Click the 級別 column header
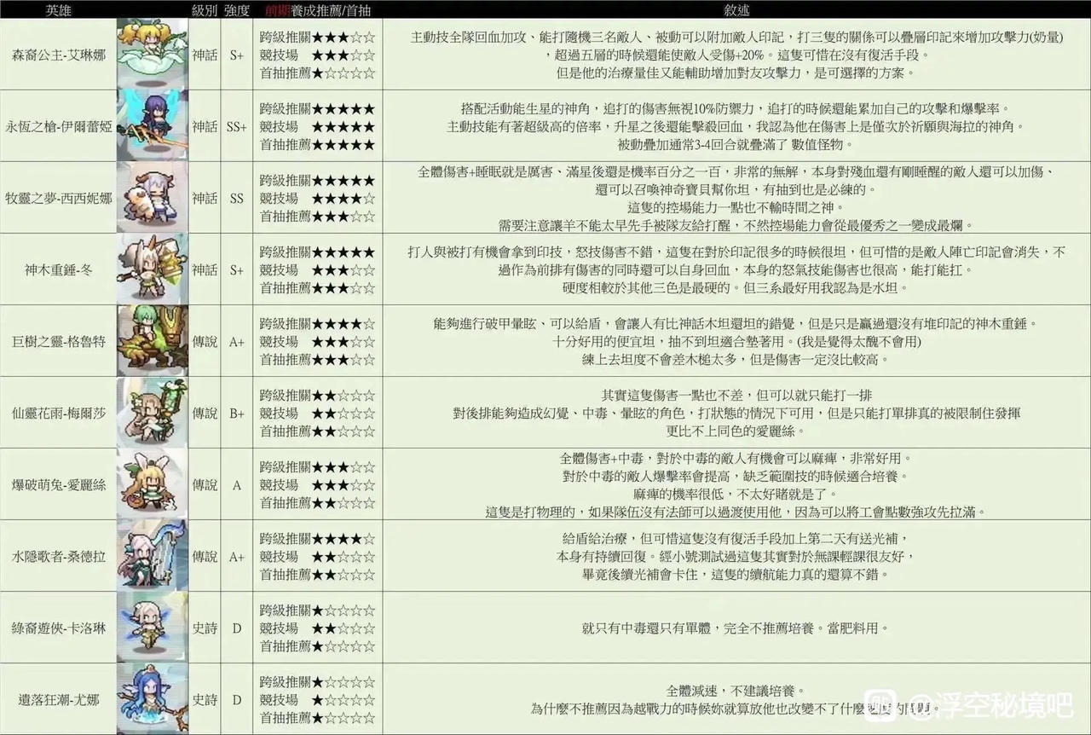 coord(205,9)
